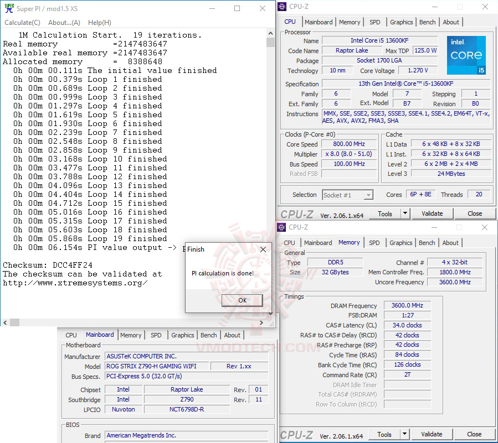Screen dimensions: 498x443
Task: Click the CPU-Z icon in top window title
Action: tap(282, 6)
